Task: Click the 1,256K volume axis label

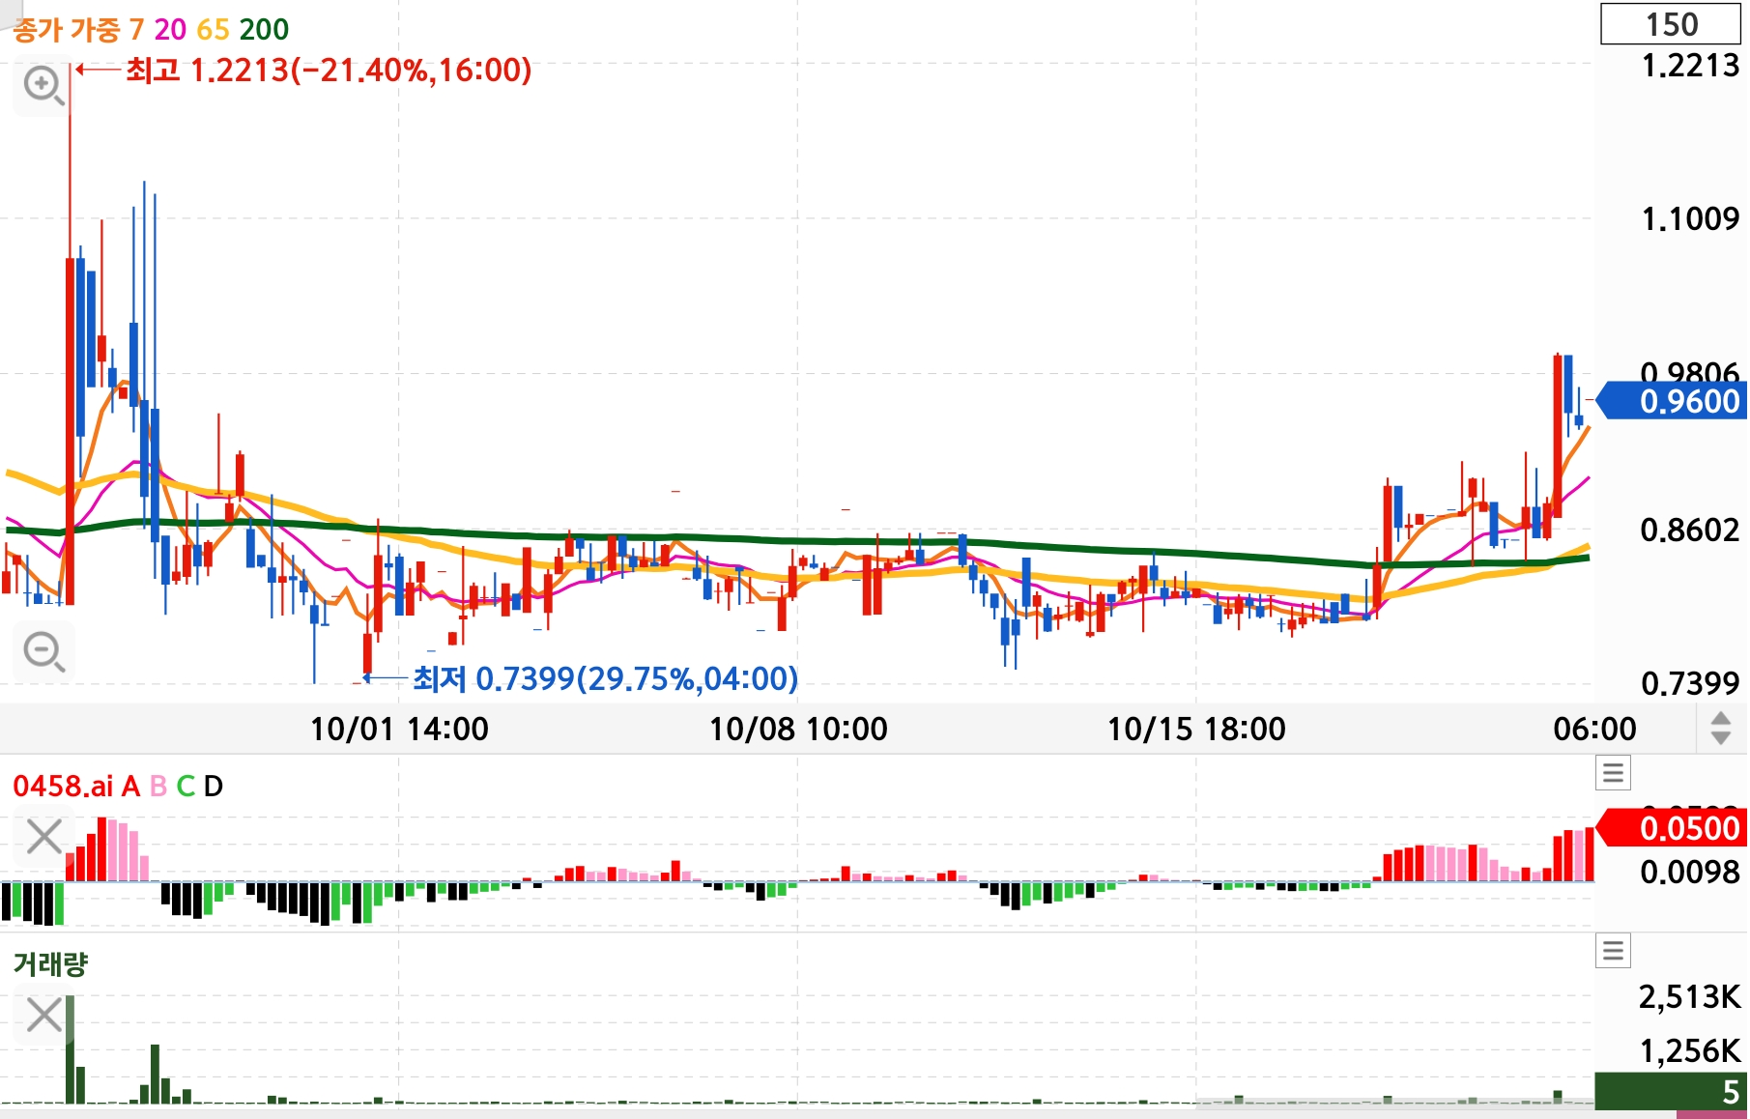Action: pos(1689,1050)
